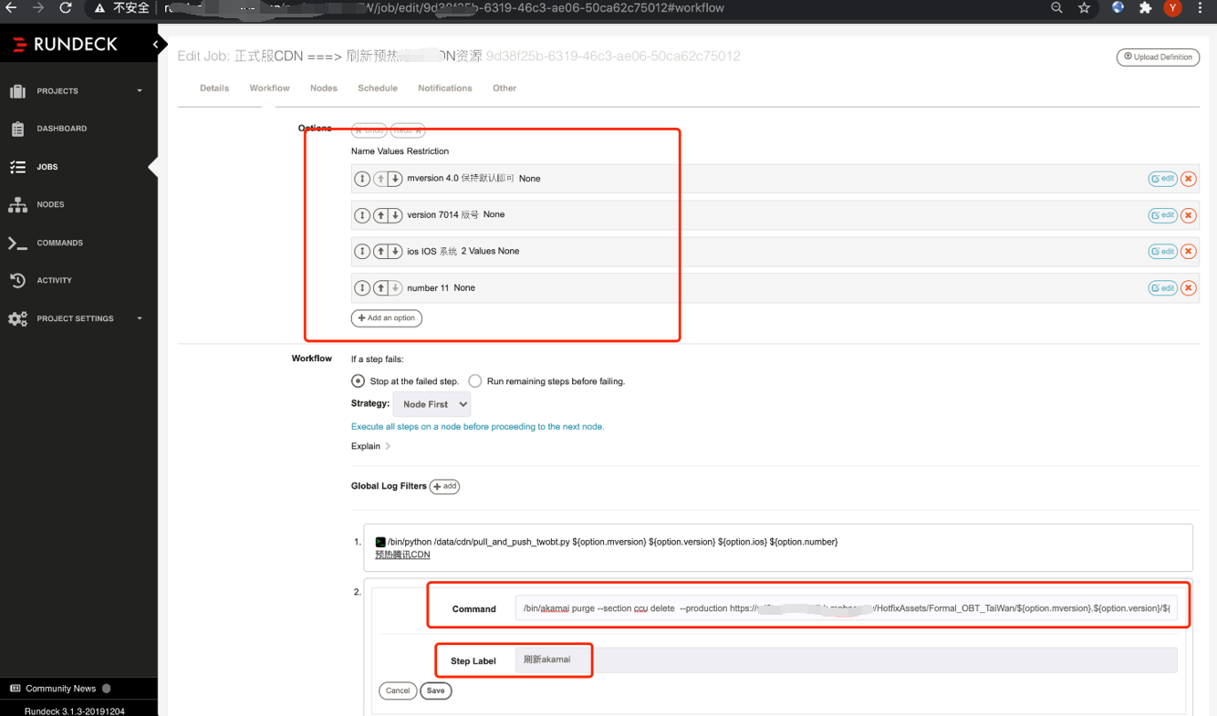Add a Global Log Filter
This screenshot has width=1217, height=716.
[444, 487]
